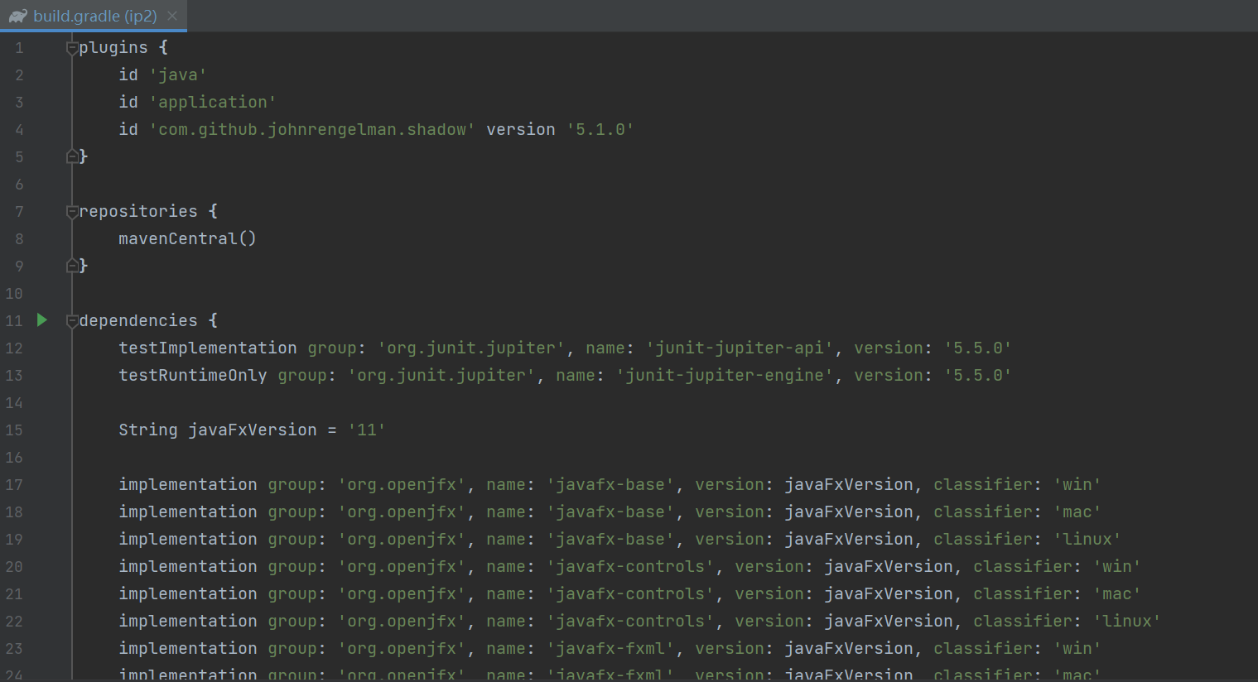Run the dependencies block via green gutter arrow

(41, 320)
